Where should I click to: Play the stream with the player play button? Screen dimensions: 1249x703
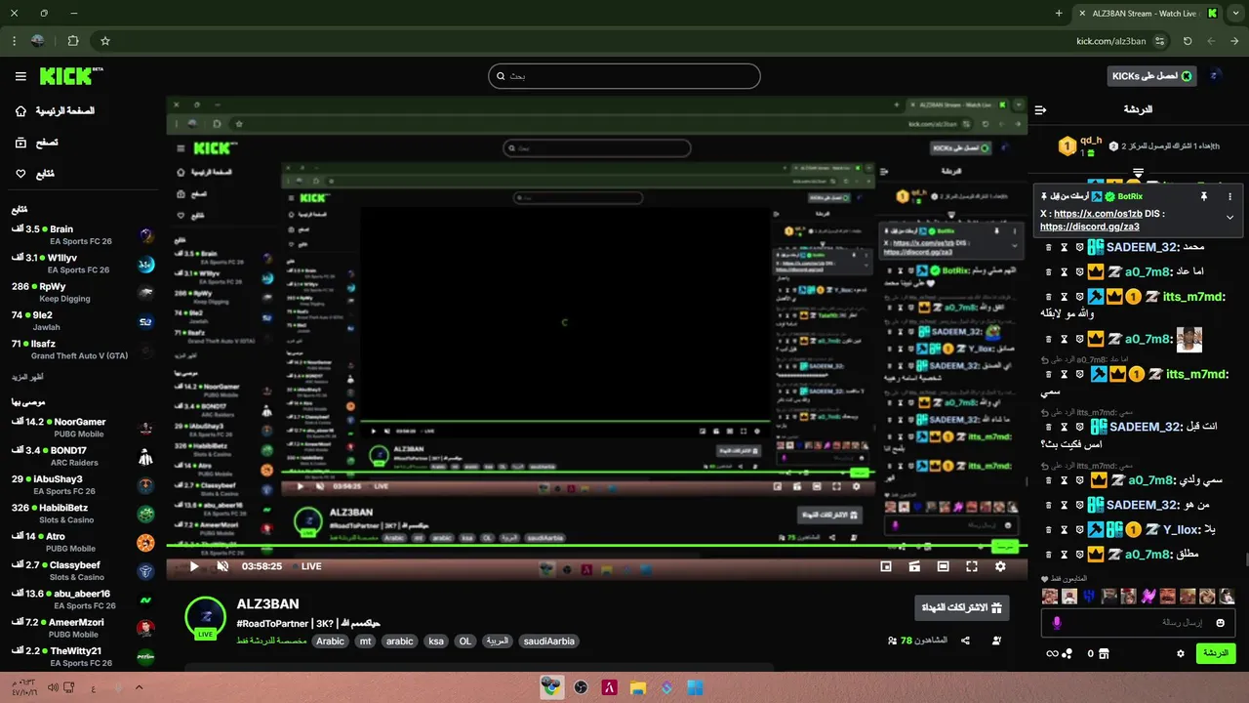coord(193,566)
